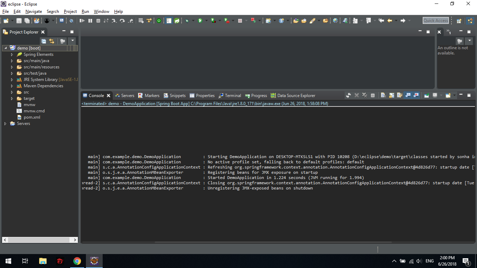Open the Data Source Explorer tab
The height and width of the screenshot is (268, 477).
coord(296,96)
